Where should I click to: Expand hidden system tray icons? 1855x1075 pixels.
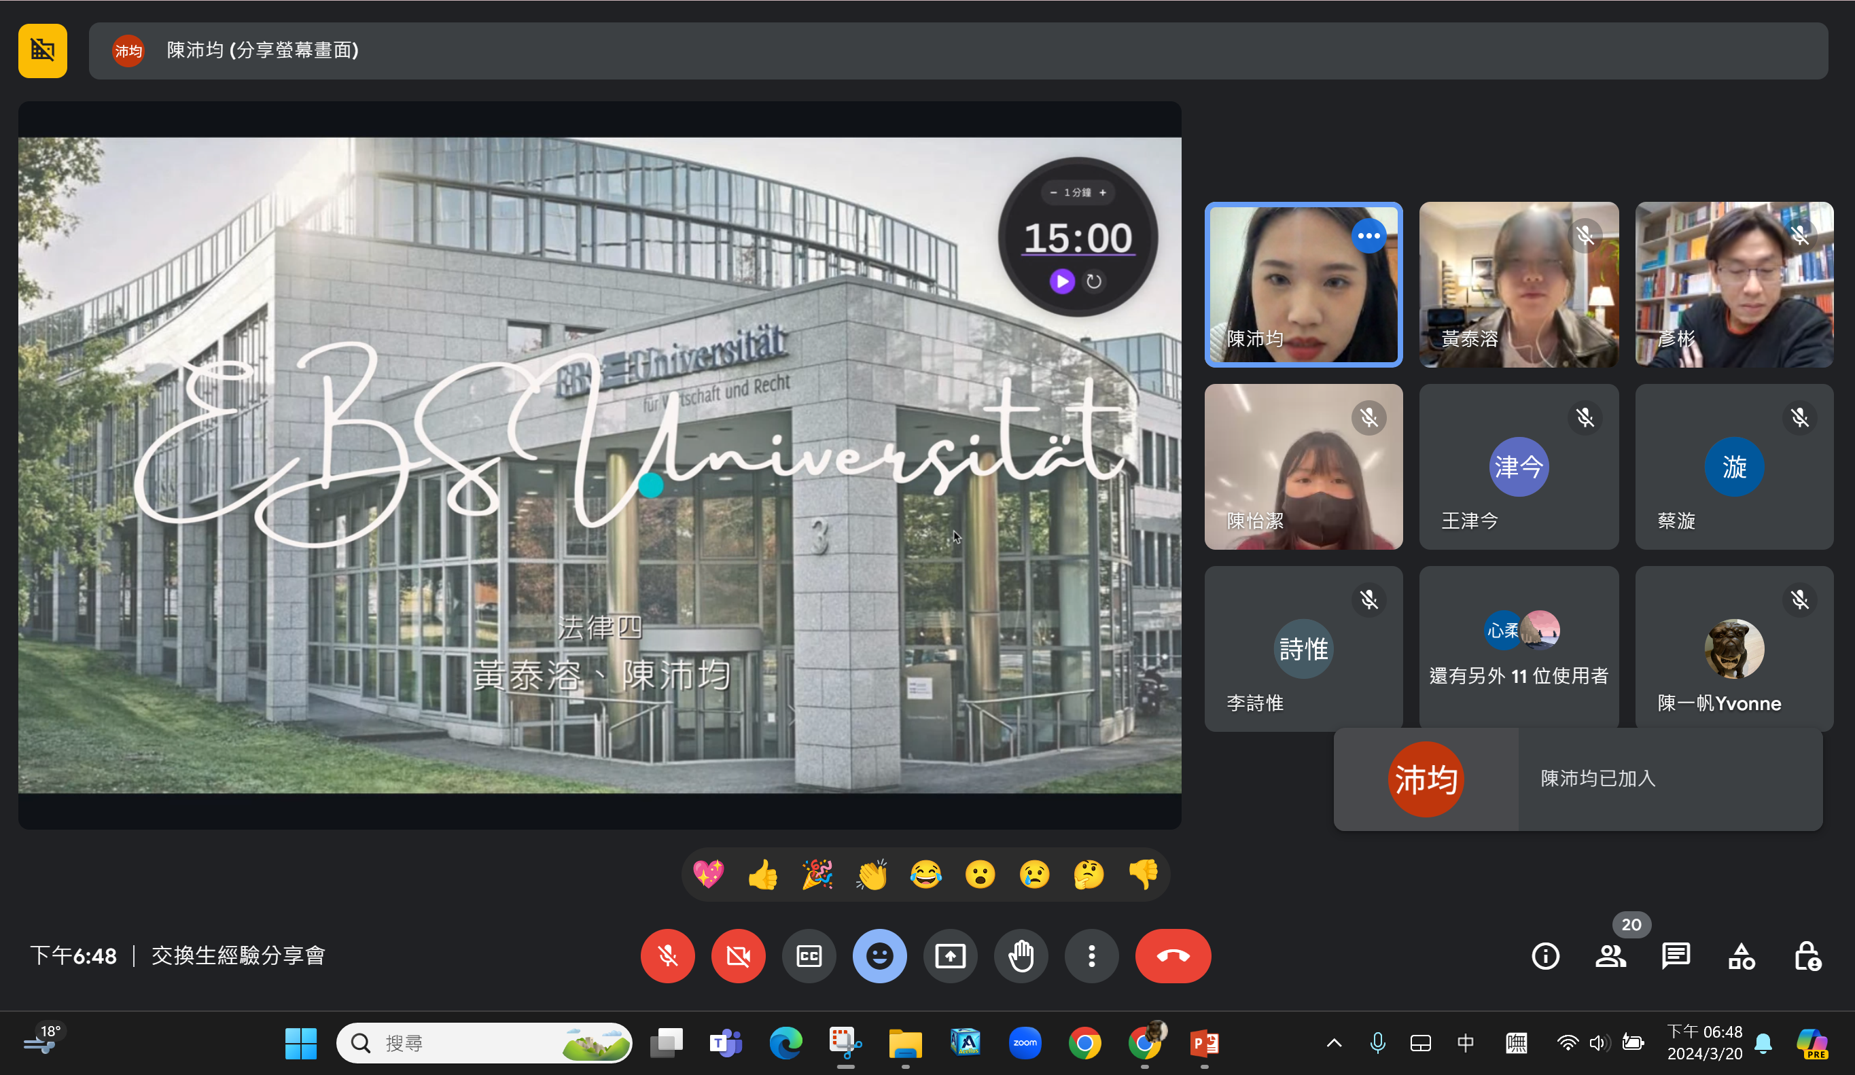1334,1042
